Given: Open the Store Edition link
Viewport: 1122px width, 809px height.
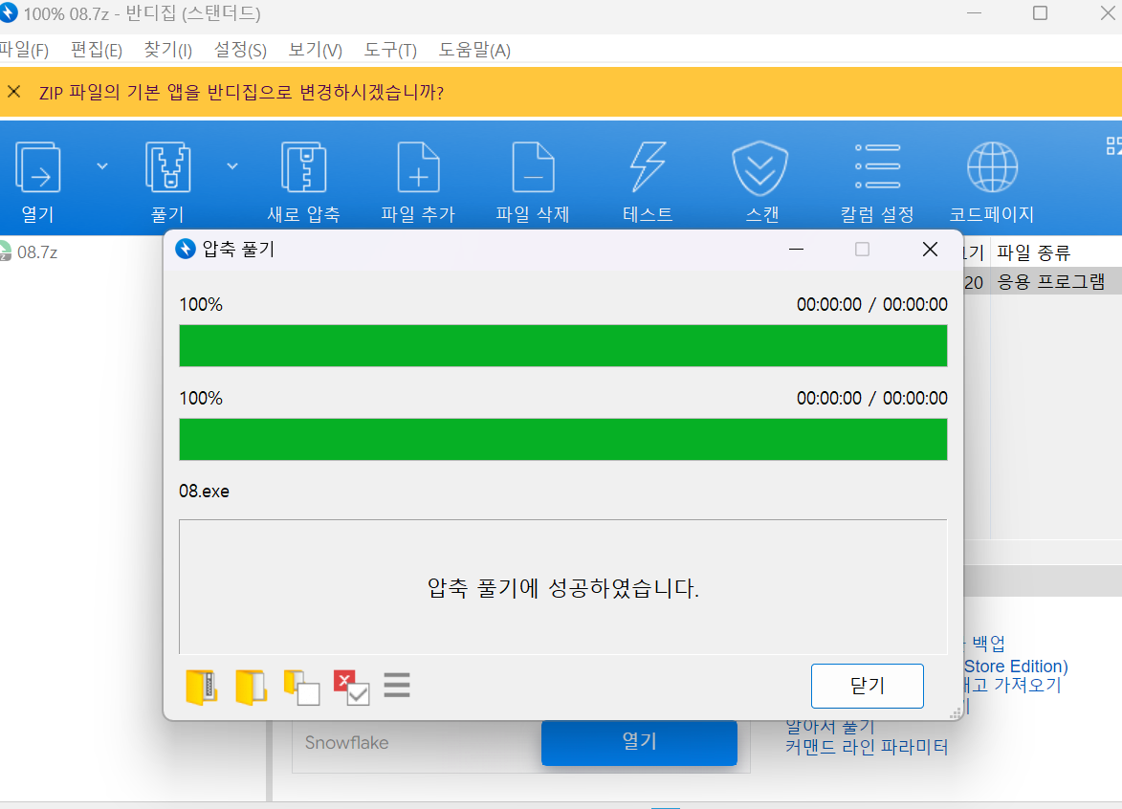Looking at the screenshot, I should [1016, 666].
